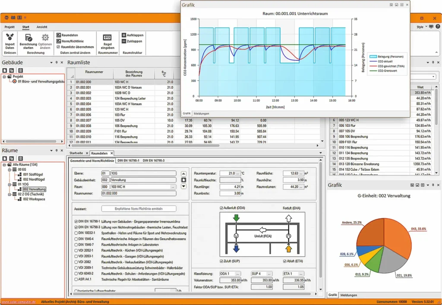Select the 002 Workspace tree item

[x=33, y=199]
